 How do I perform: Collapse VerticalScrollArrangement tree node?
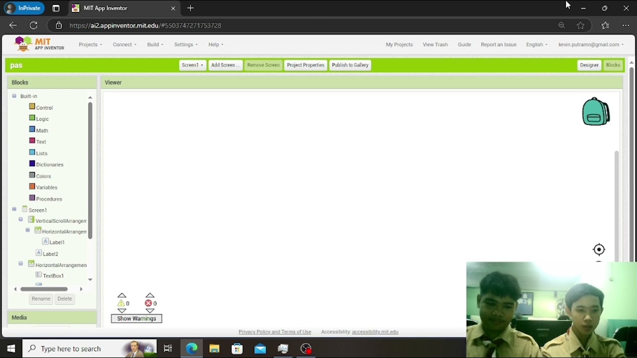click(20, 219)
